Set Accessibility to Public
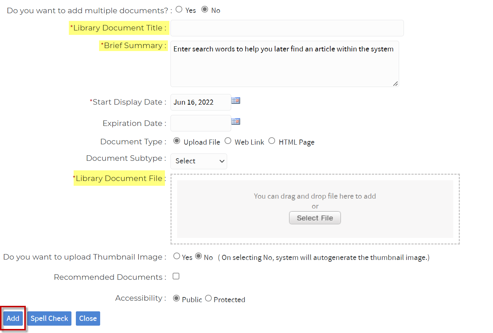The height and width of the screenshot is (333, 493). pos(176,298)
